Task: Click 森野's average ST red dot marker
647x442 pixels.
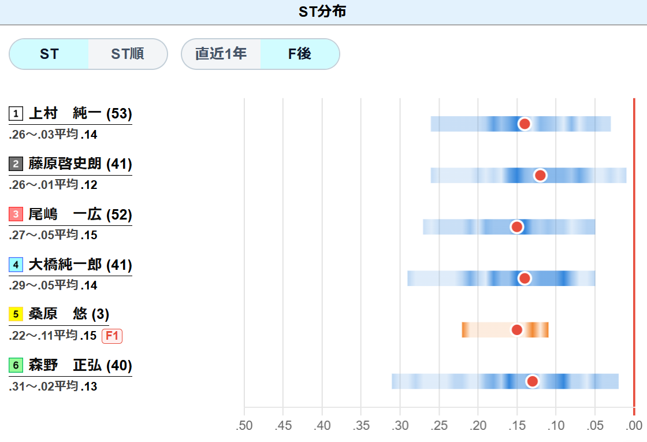Action: 532,381
